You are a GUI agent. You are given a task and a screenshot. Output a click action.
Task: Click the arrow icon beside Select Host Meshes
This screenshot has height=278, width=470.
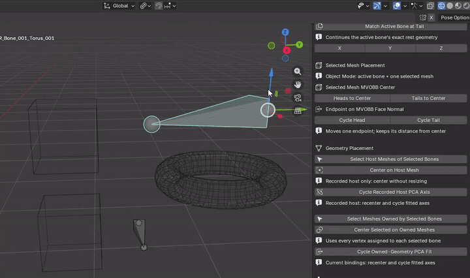(319, 159)
